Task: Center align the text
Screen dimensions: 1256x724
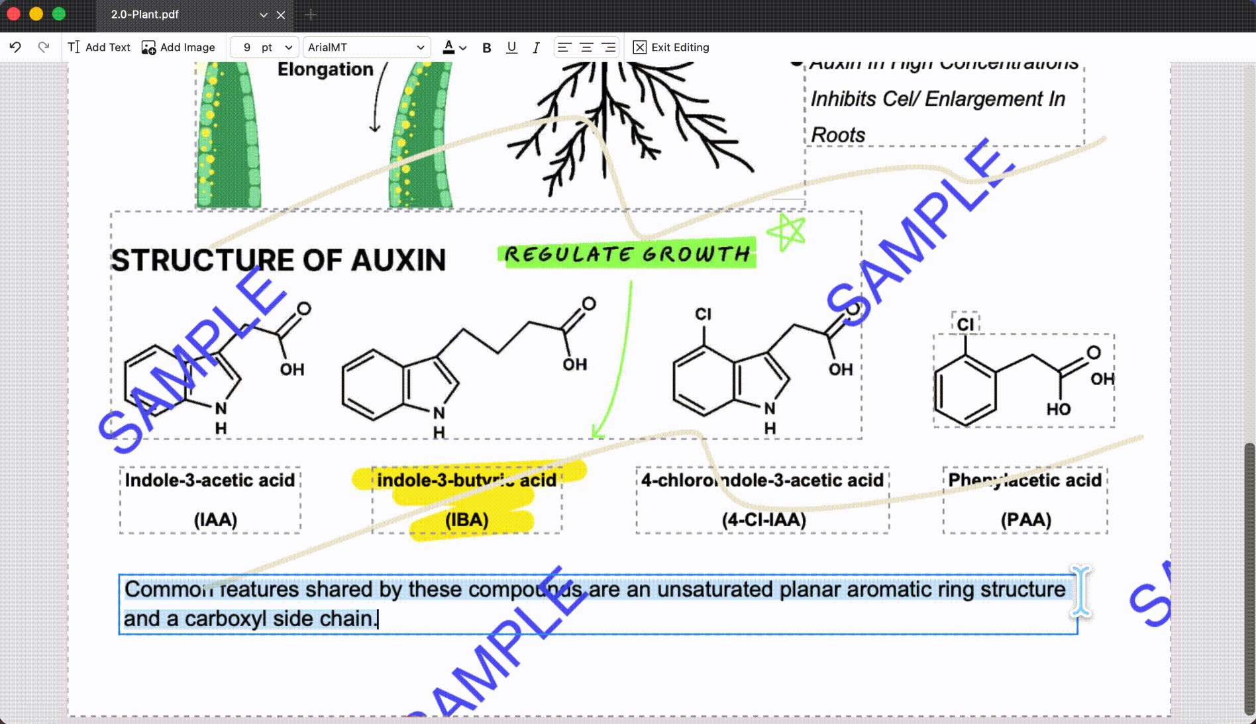Action: point(586,47)
